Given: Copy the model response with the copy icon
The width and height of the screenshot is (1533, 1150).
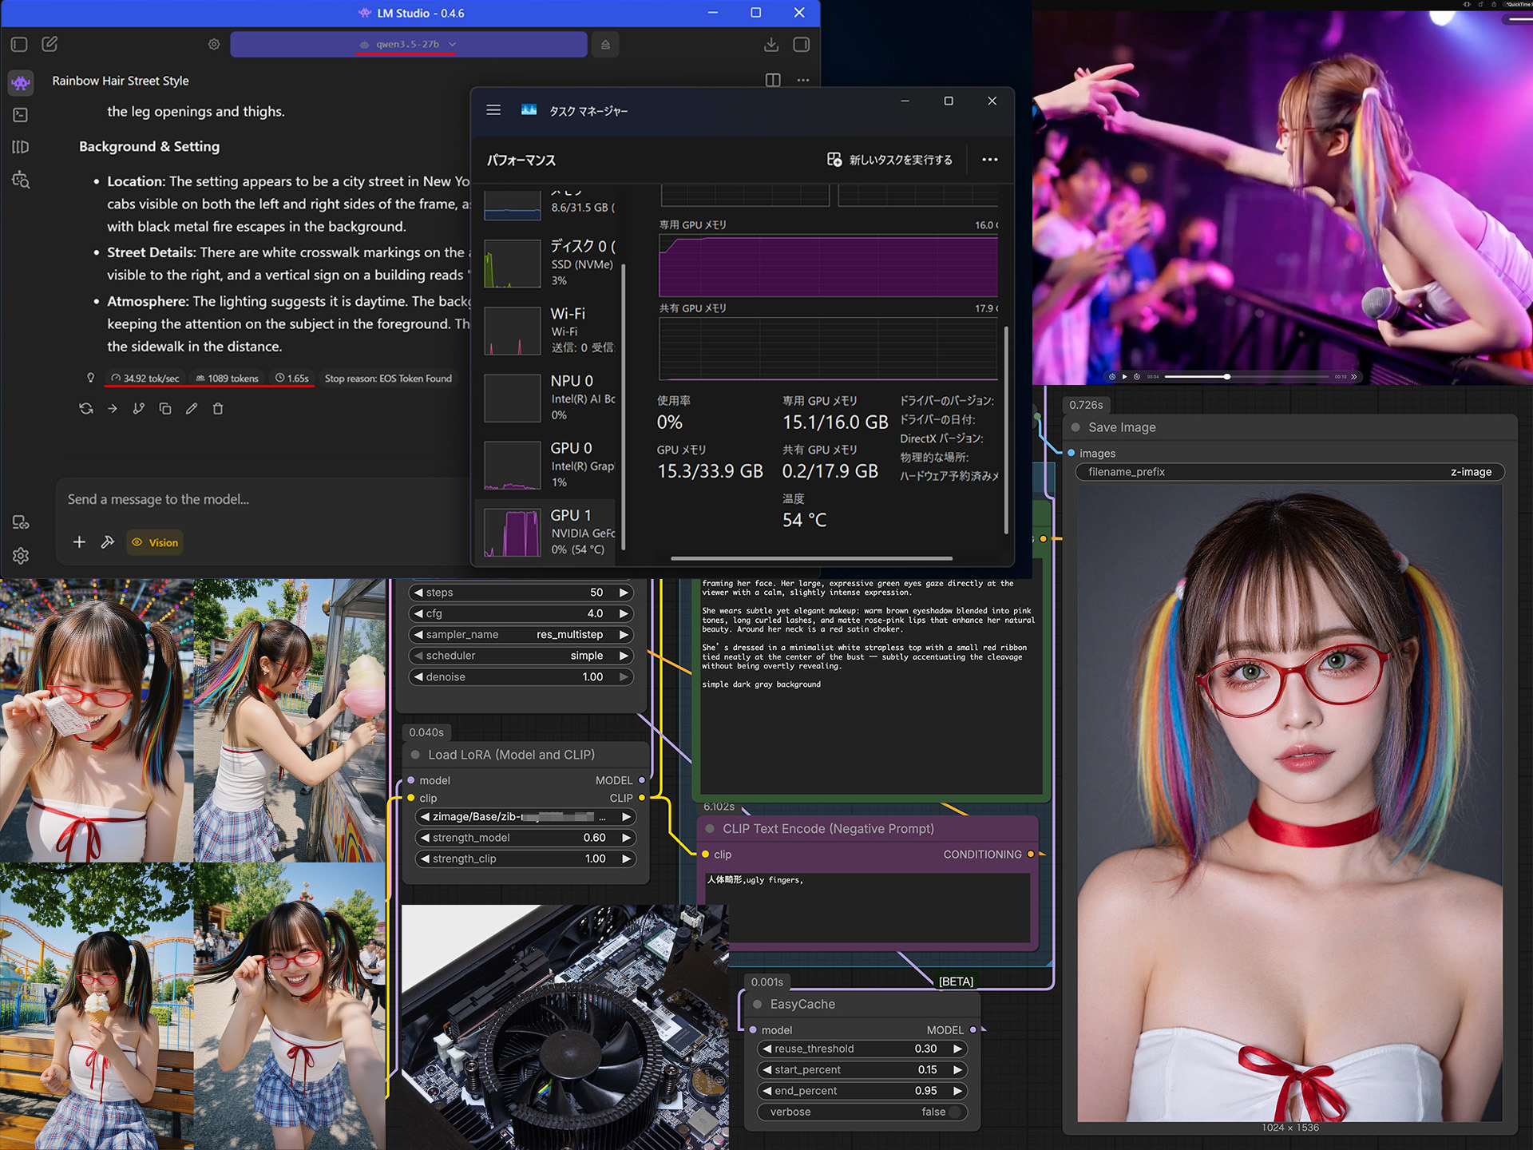Looking at the screenshot, I should click(165, 408).
